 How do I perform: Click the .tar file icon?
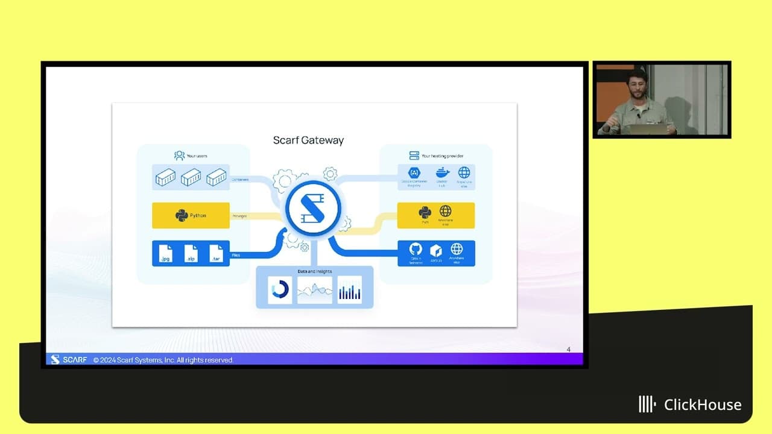click(216, 253)
